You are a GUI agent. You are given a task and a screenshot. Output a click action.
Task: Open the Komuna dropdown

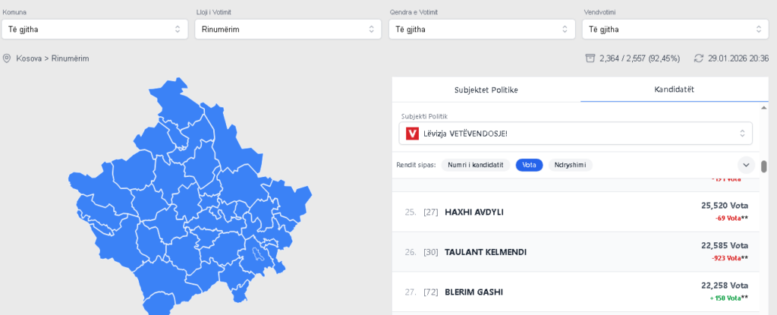[x=95, y=30]
